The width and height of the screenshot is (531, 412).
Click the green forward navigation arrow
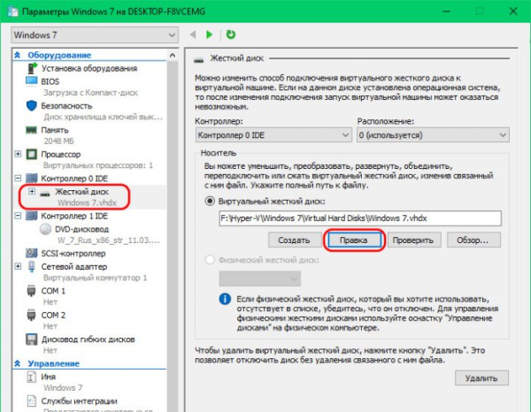pyautogui.click(x=210, y=34)
